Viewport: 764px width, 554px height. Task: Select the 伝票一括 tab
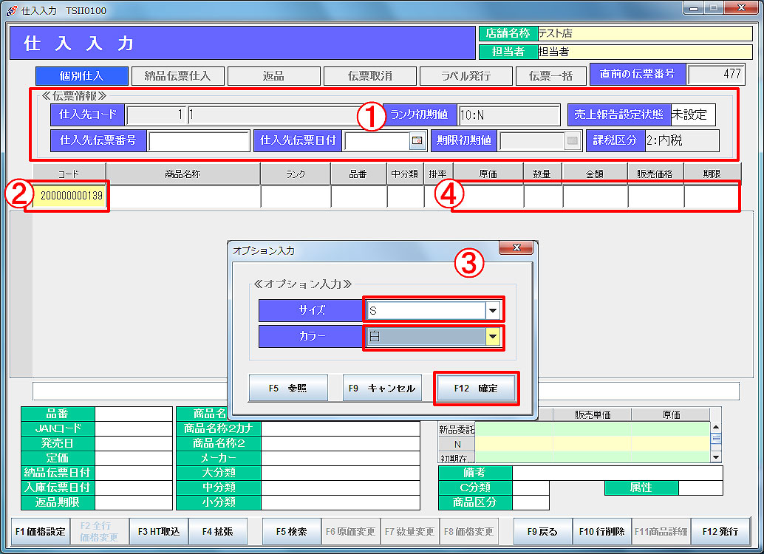click(x=550, y=76)
